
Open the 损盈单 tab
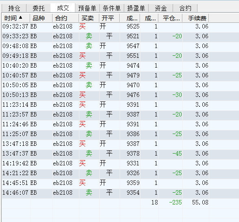click(136, 8)
